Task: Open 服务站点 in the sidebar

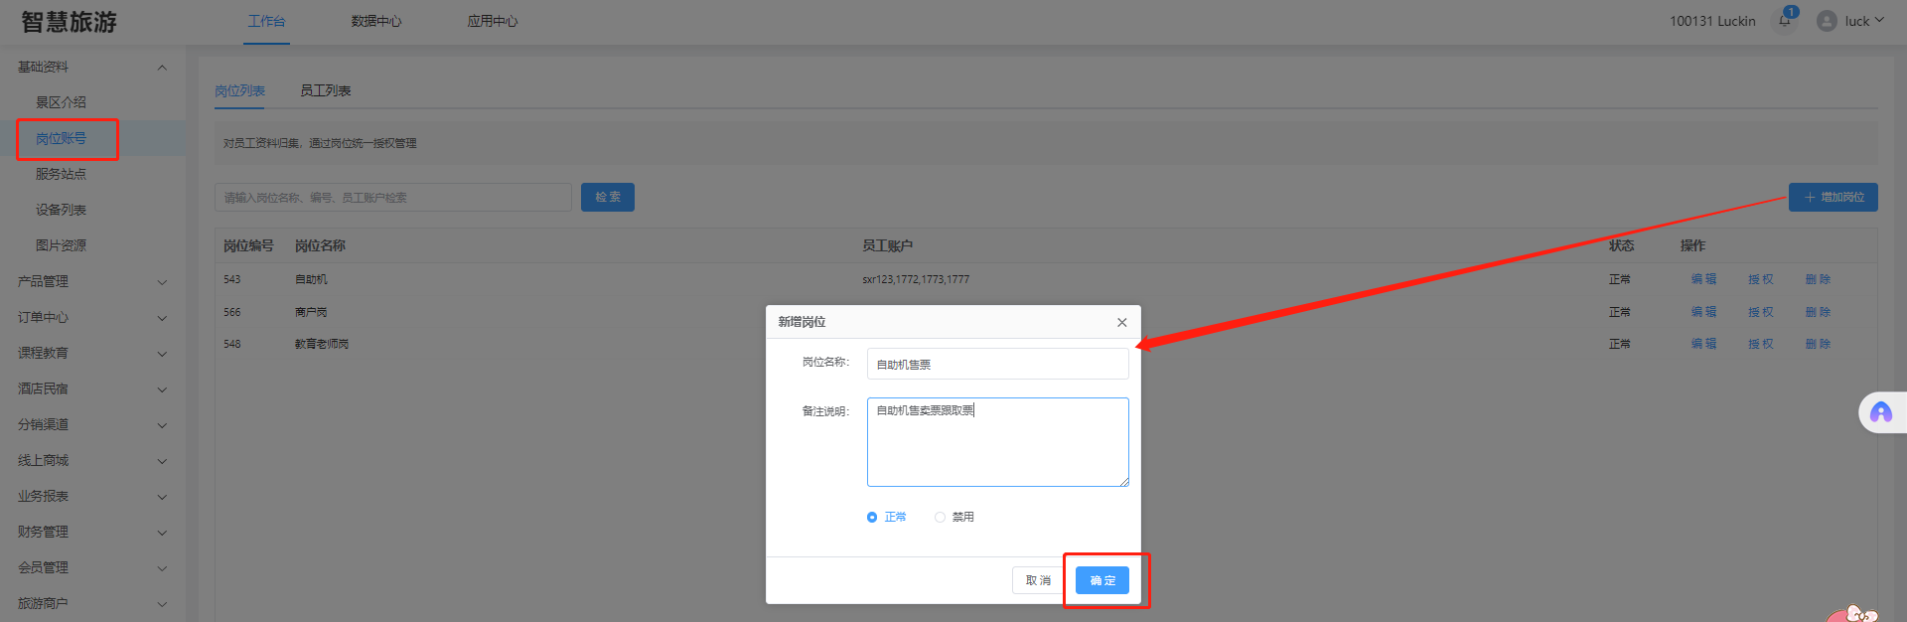Action: click(x=61, y=174)
